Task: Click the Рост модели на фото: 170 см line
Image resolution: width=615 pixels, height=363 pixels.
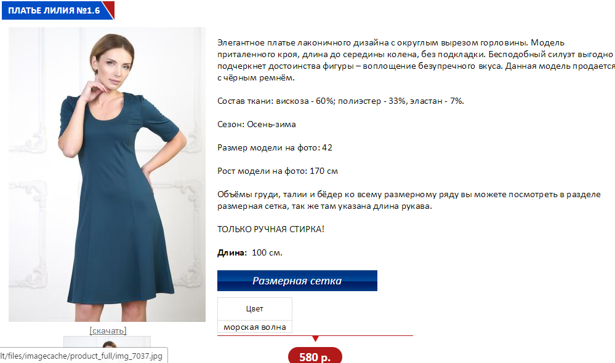Action: tap(277, 171)
